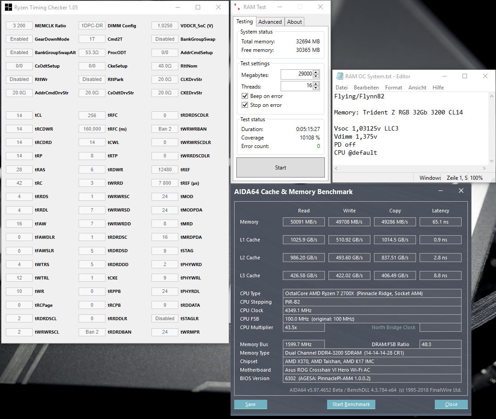The width and height of the screenshot is (496, 419).
Task: Switch to the Advanced tab in RAM Test
Action: click(x=270, y=22)
